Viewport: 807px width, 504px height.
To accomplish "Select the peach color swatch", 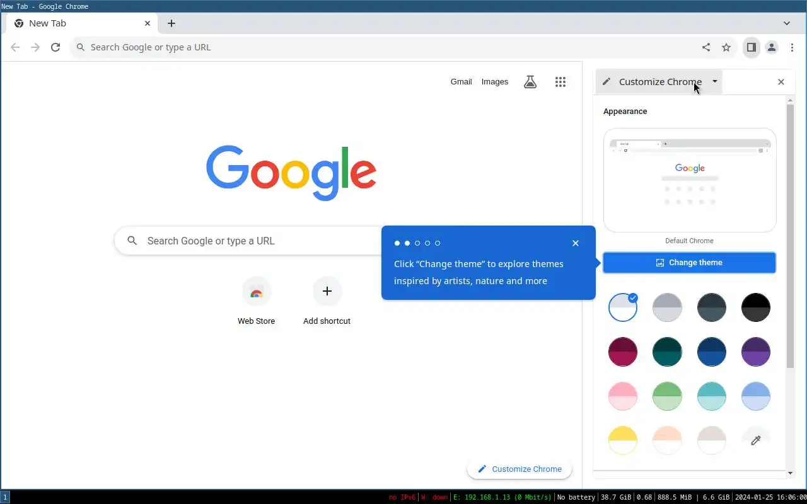I will 667,440.
